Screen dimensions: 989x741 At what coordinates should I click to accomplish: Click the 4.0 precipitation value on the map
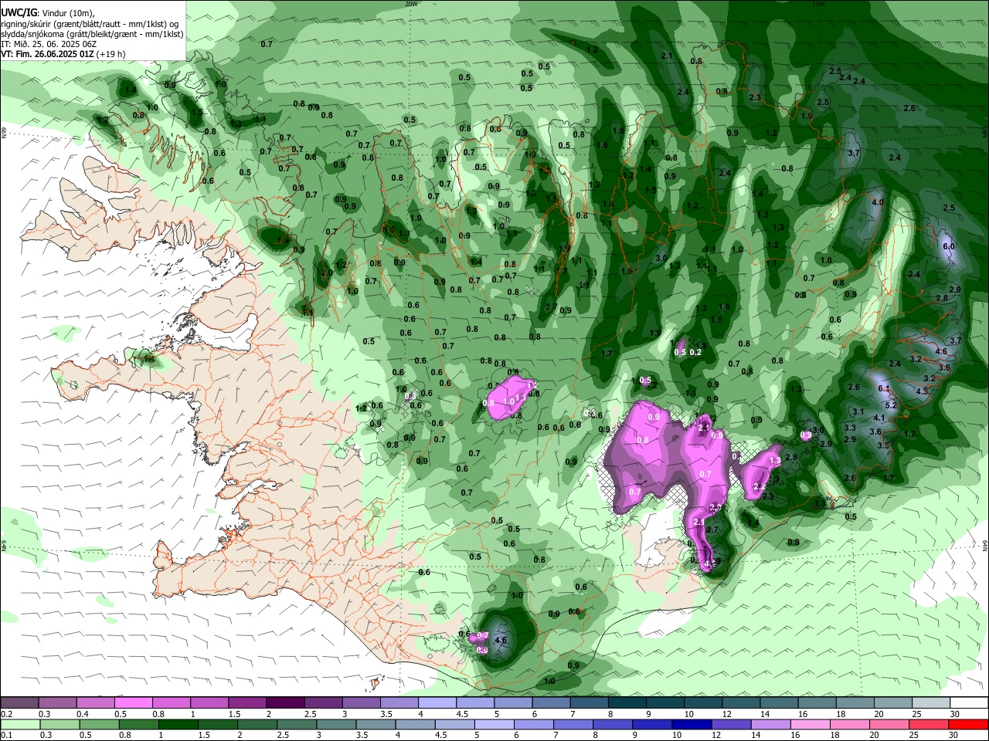tap(878, 202)
